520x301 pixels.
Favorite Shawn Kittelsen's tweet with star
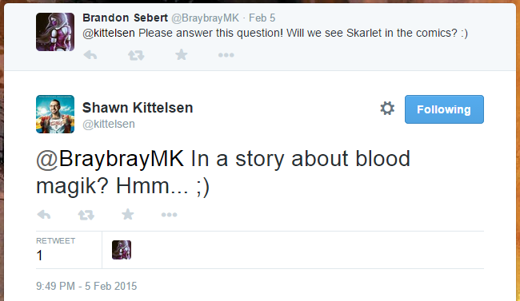pos(128,214)
